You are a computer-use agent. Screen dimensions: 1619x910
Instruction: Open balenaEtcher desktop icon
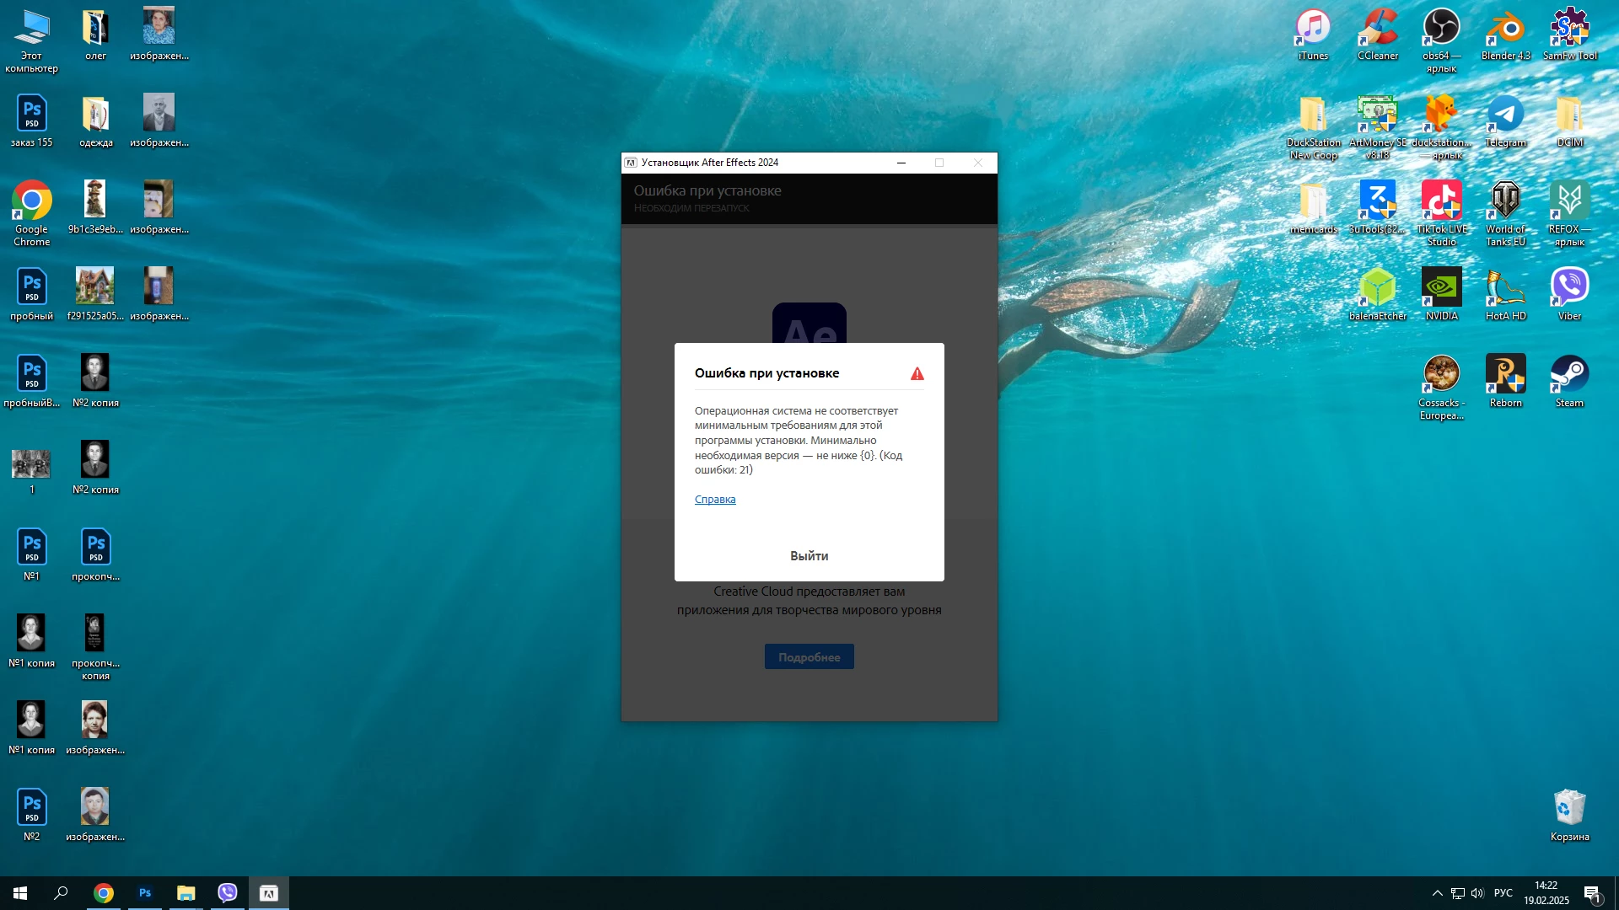click(x=1377, y=292)
